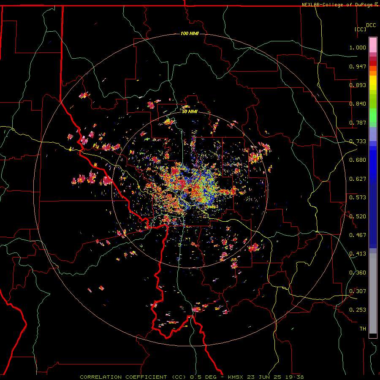The height and width of the screenshot is (380, 380).
Task: Select the 0.787 scale value
Action: [358, 122]
